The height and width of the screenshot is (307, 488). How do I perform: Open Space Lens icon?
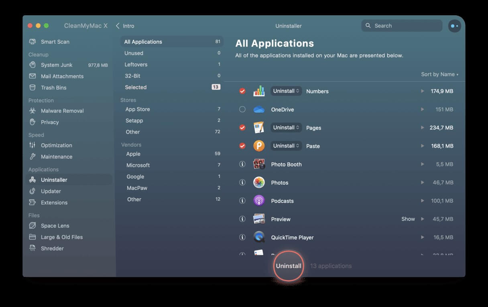click(x=33, y=226)
